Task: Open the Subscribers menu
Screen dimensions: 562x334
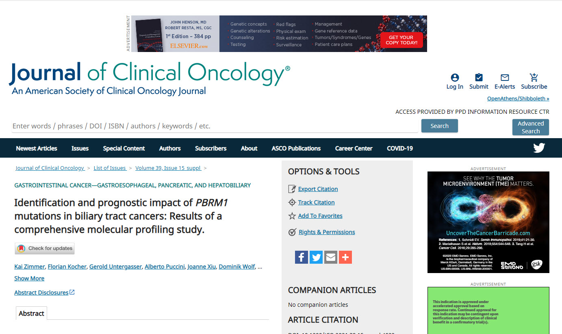Action: [x=210, y=148]
